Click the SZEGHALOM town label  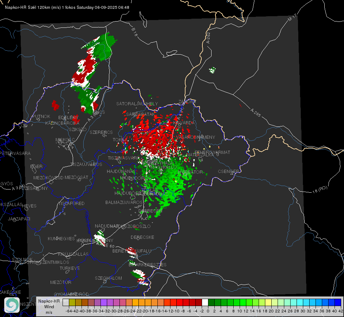pos(108,278)
